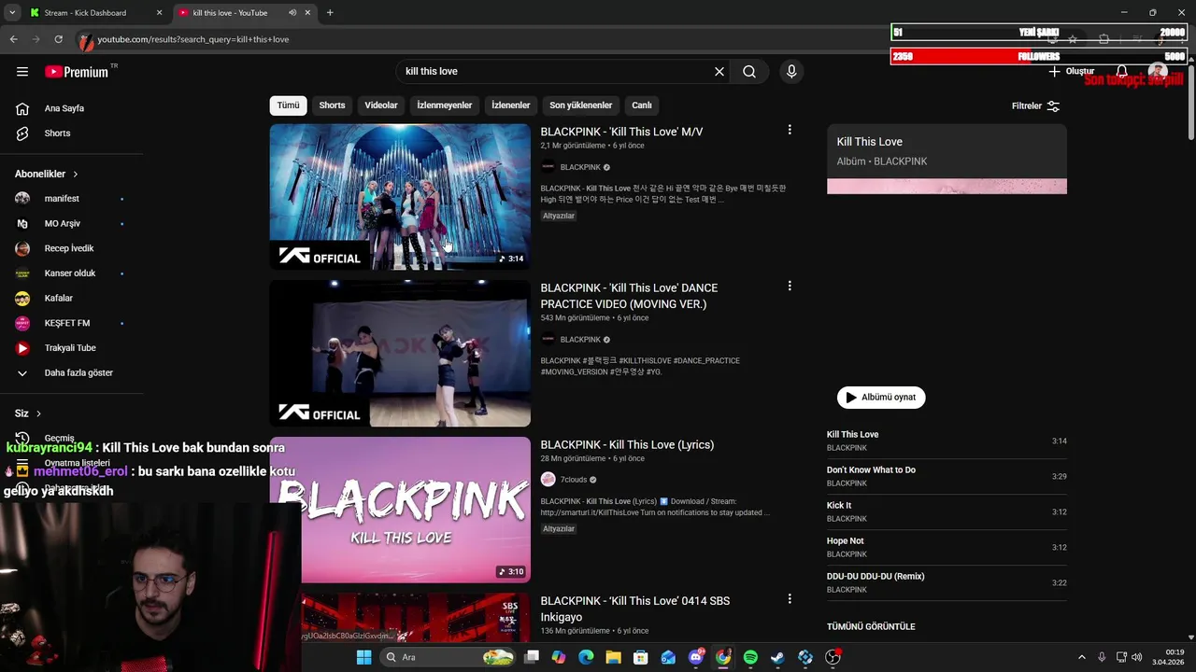Play album track Kill This Love
Viewport: 1196px width, 672px height.
point(947,441)
